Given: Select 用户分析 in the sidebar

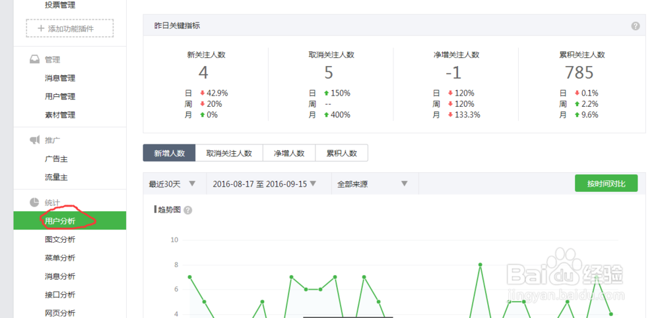Looking at the screenshot, I should (70, 221).
